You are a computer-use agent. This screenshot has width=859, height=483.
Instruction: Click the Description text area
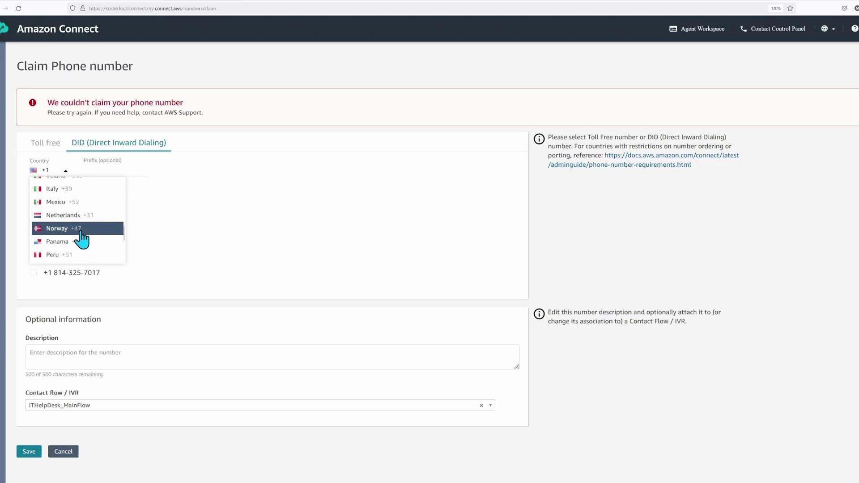[272, 356]
